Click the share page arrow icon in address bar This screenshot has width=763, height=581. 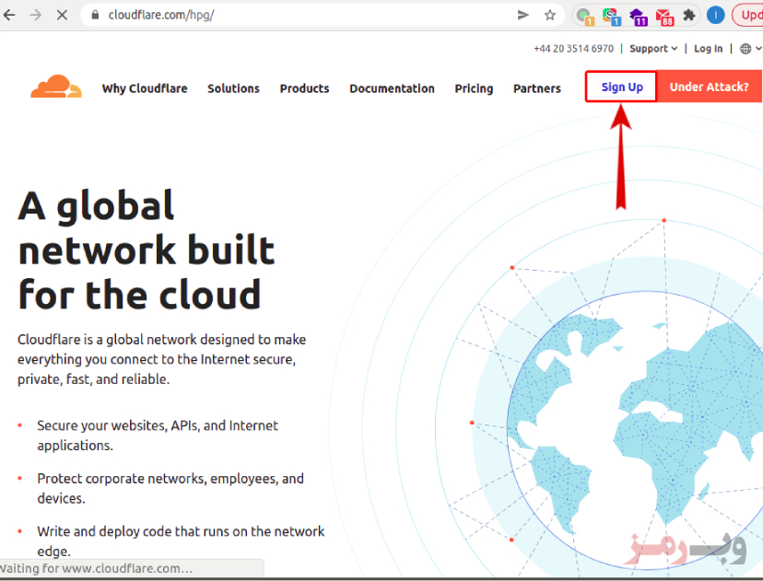(522, 15)
